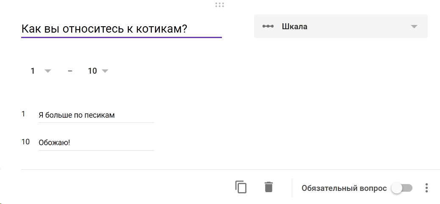The width and height of the screenshot is (440, 204).
Task: Click the arrow of the Шкала selector
Action: pyautogui.click(x=414, y=27)
